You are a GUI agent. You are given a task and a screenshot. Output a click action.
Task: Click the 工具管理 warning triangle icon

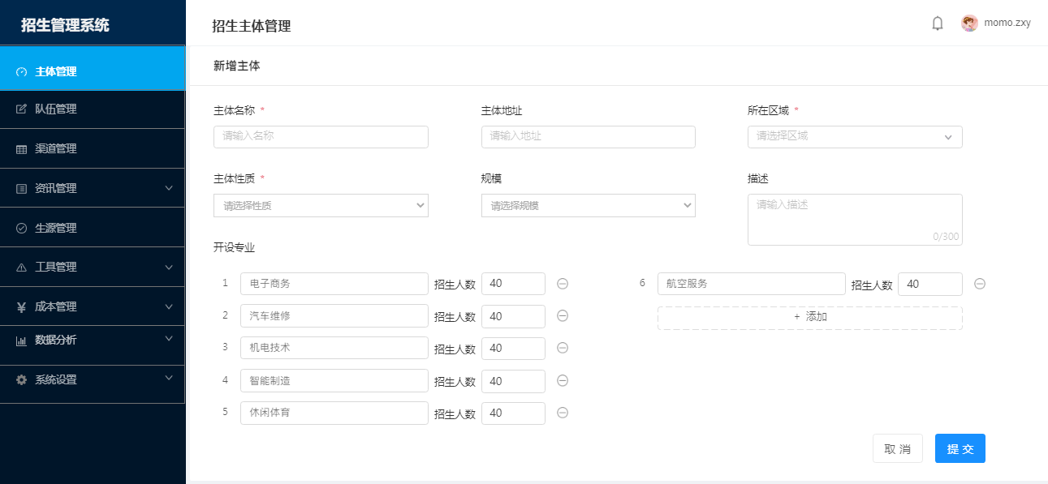point(22,267)
